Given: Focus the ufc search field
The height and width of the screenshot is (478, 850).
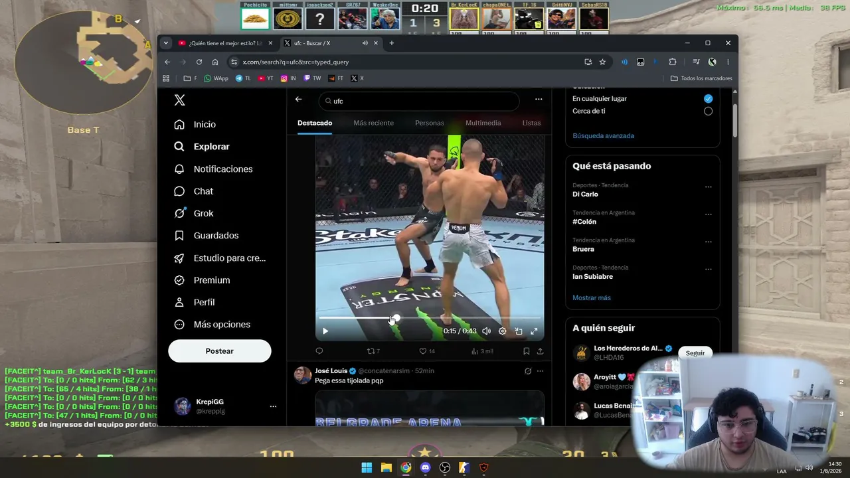Looking at the screenshot, I should (x=419, y=101).
